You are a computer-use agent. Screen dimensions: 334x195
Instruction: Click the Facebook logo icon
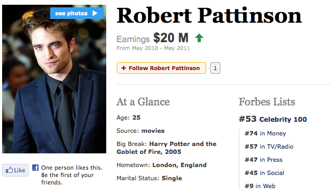point(35,168)
